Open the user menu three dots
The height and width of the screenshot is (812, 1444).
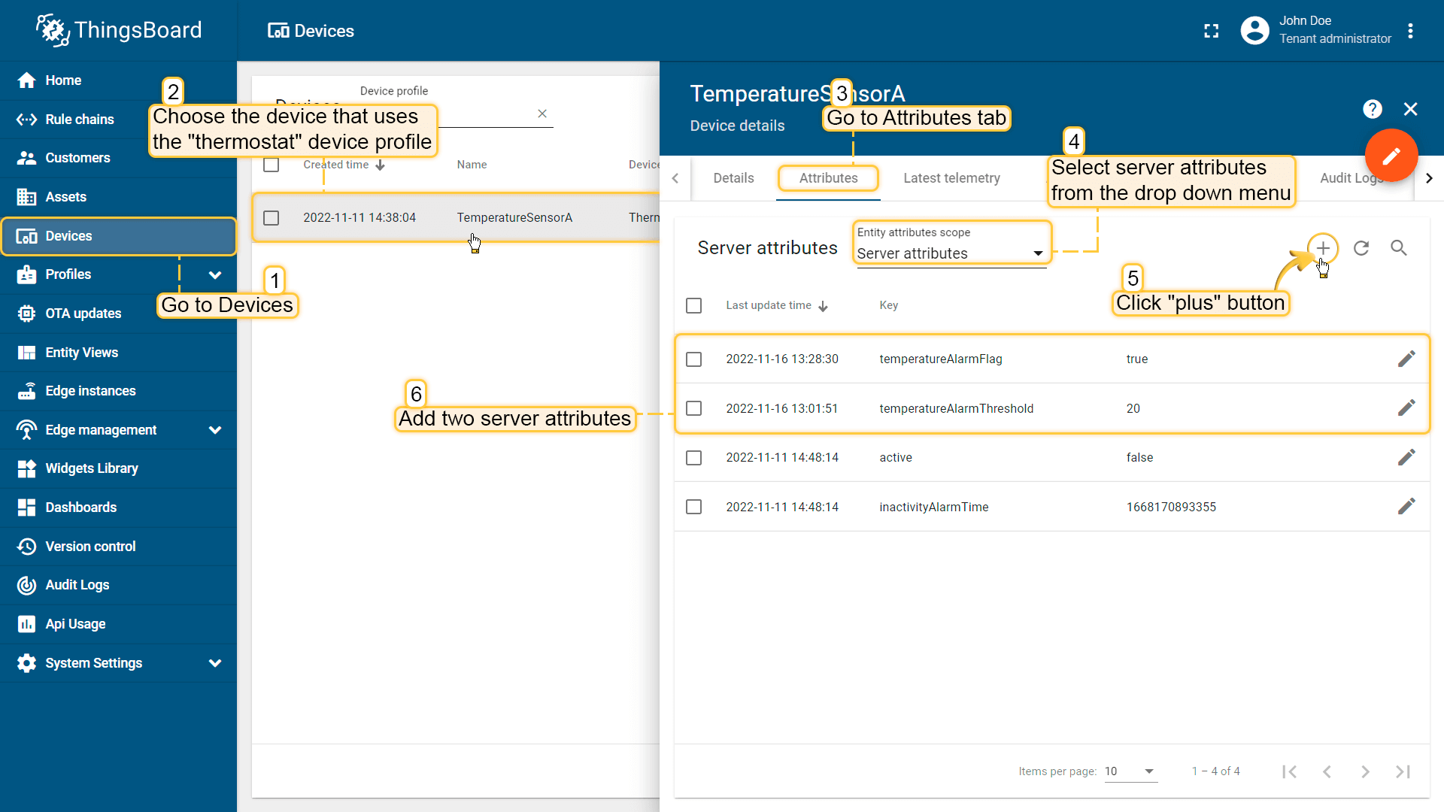[x=1410, y=31]
